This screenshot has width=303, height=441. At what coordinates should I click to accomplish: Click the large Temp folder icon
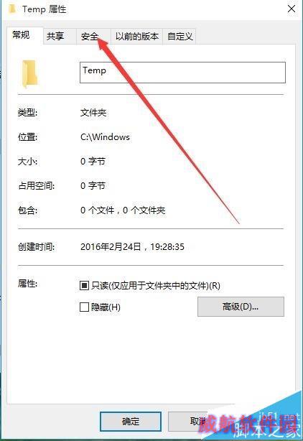[29, 73]
